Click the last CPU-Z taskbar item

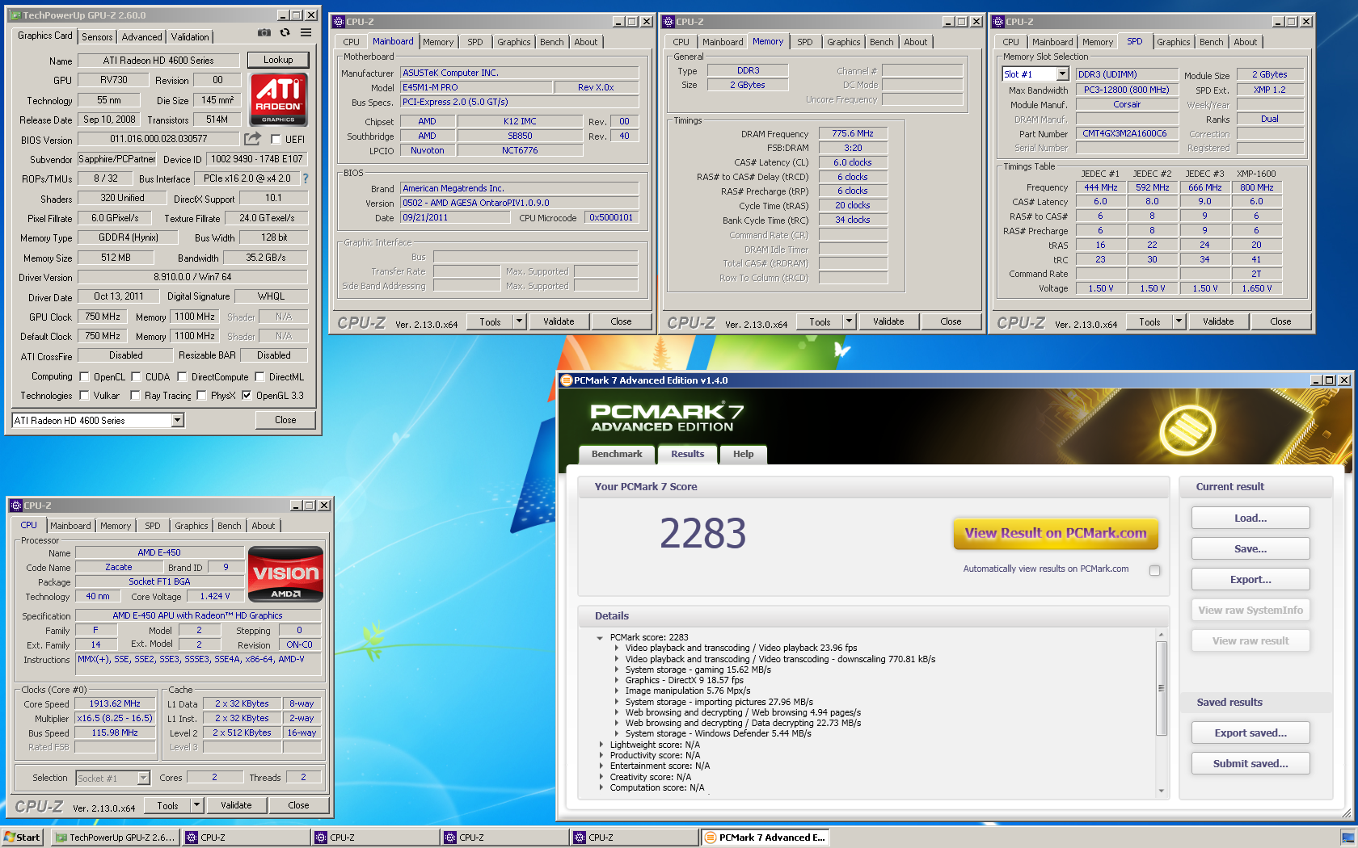point(634,838)
